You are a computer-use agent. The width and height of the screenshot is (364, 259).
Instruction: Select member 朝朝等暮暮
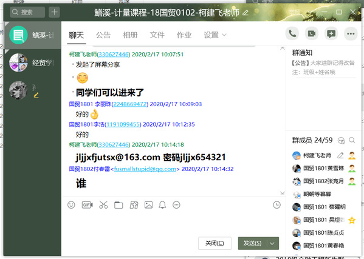(324, 194)
